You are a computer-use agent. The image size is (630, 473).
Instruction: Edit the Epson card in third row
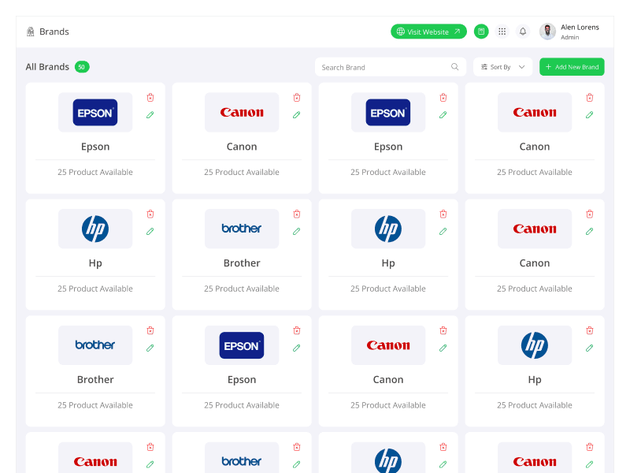(x=297, y=348)
